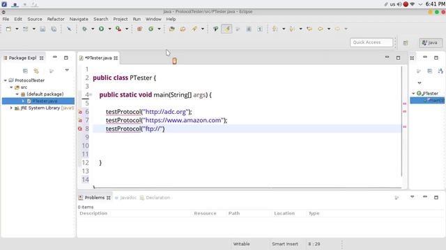The image size is (446, 250).
Task: Open dropdown next to New file icon
Action: (x=17, y=29)
